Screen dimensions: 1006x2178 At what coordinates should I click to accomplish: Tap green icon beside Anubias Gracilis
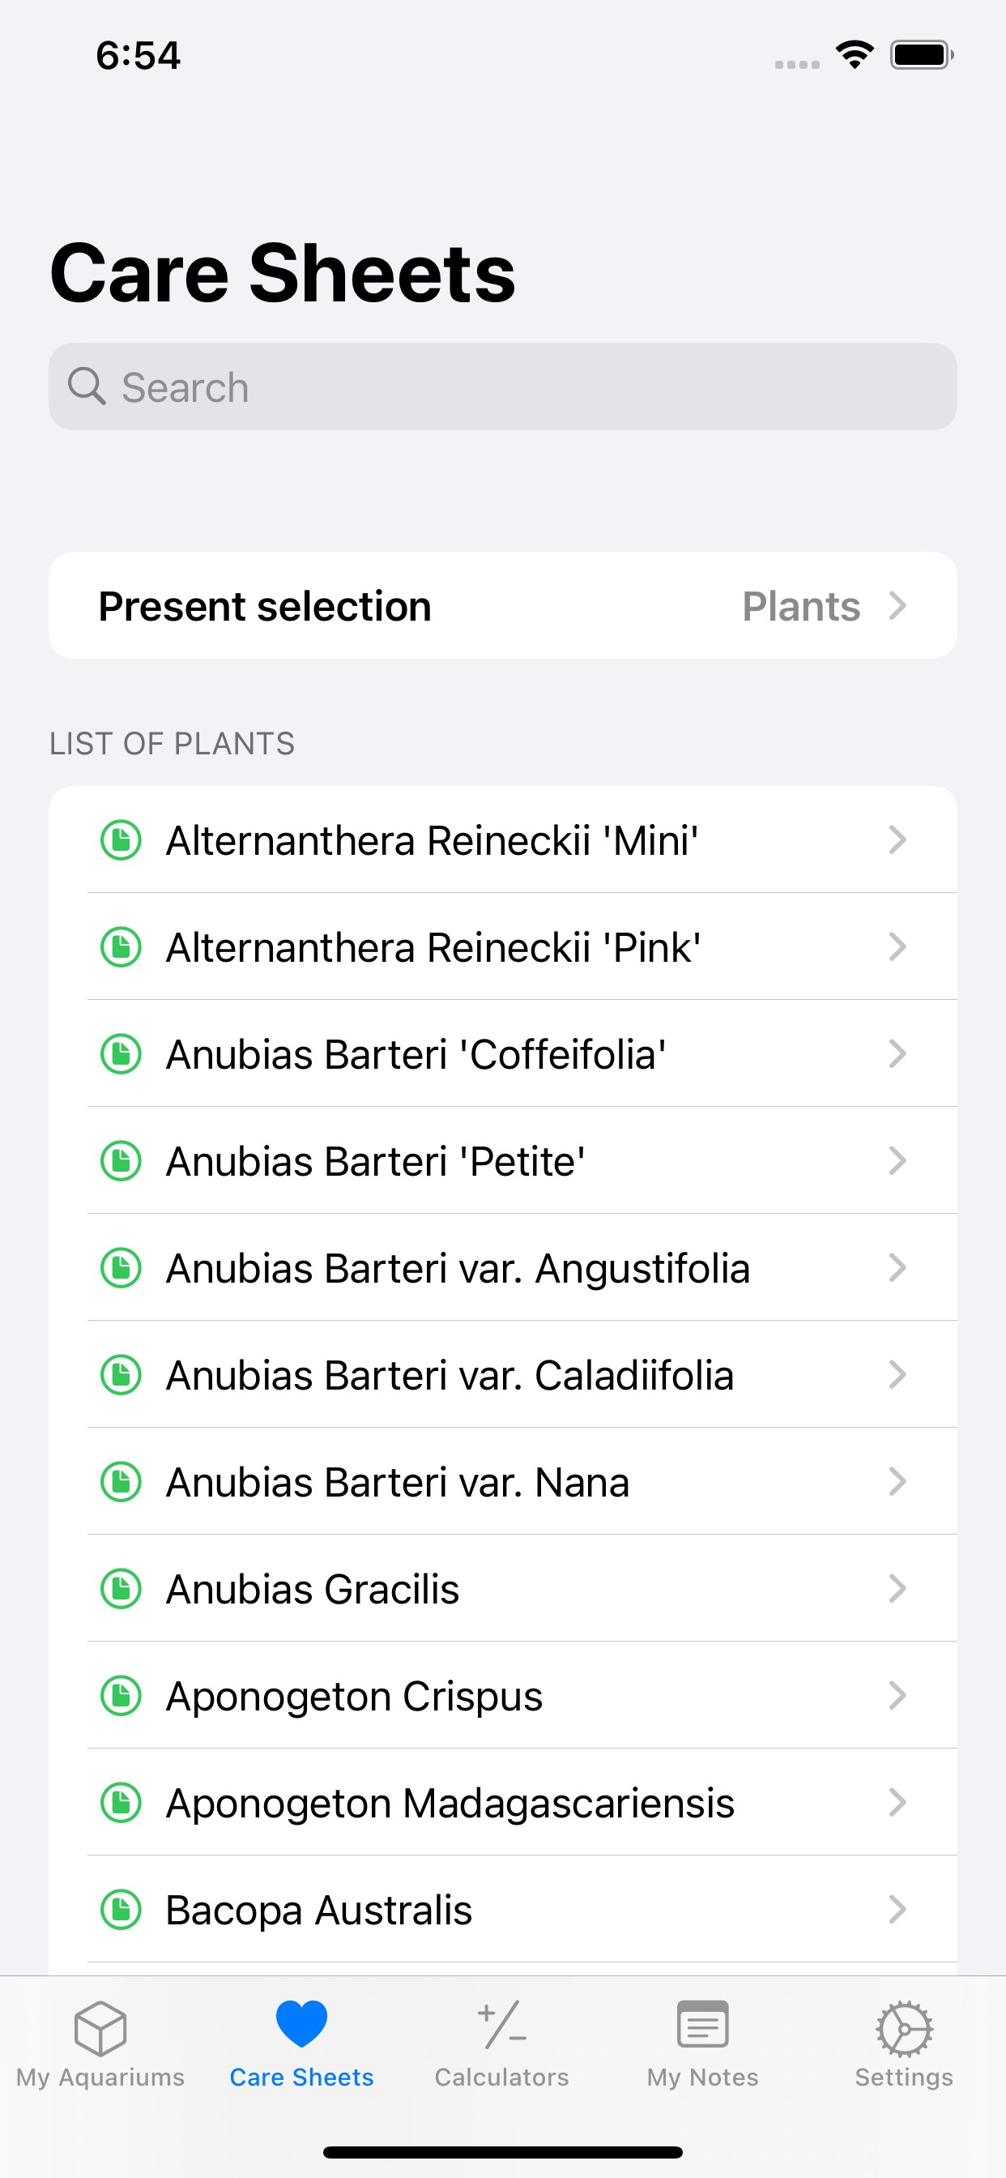pos(121,1589)
